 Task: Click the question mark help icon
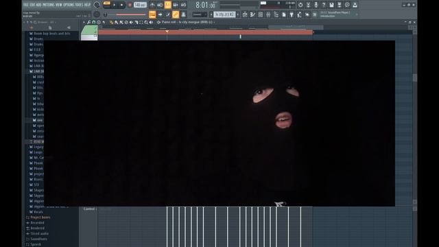[324, 5]
